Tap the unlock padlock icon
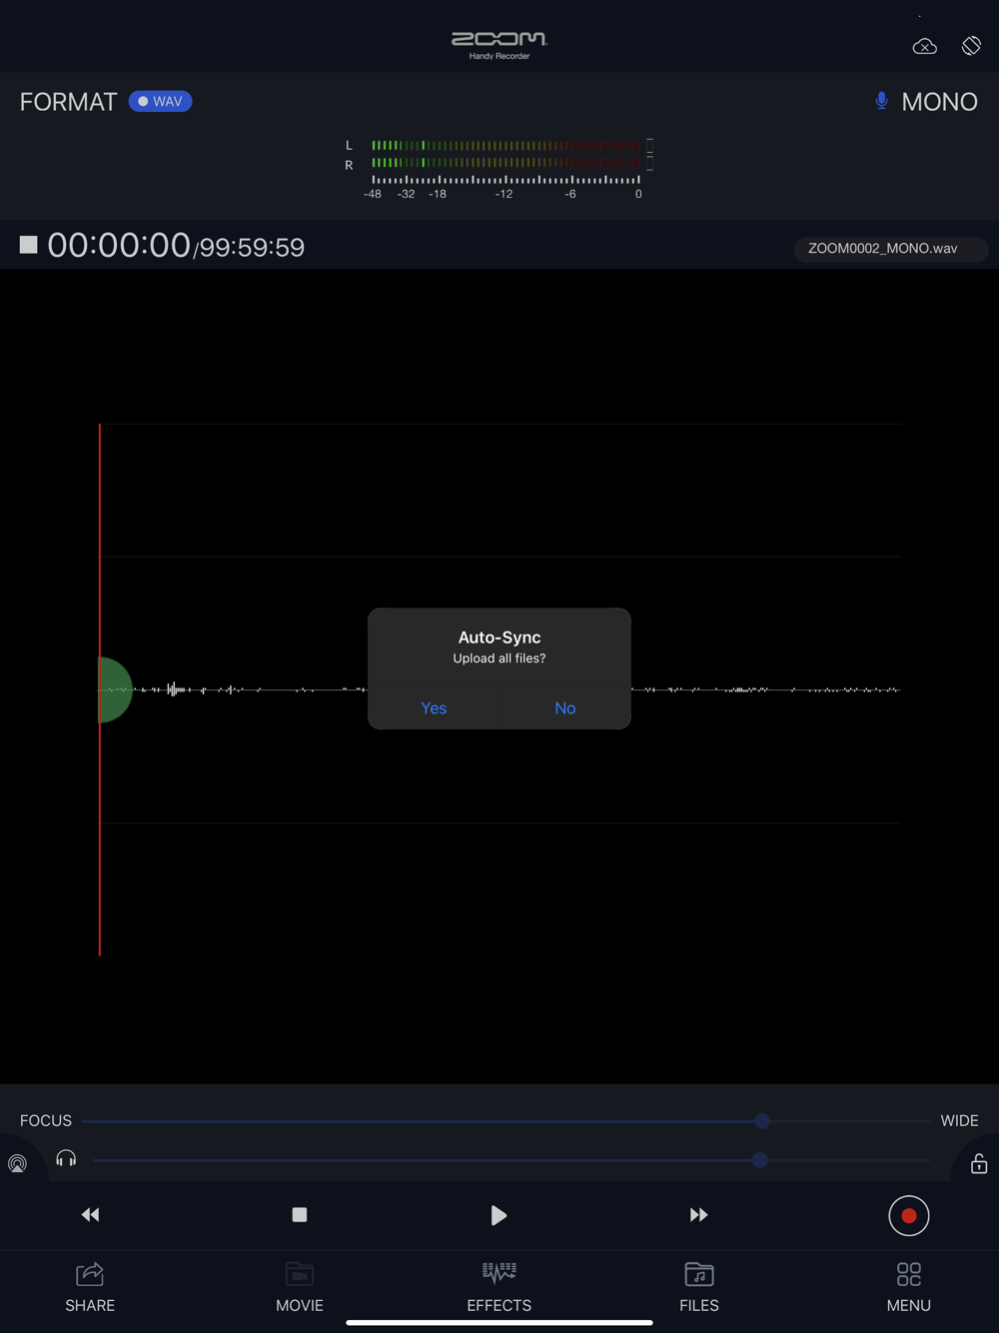This screenshot has width=999, height=1333. click(x=979, y=1163)
